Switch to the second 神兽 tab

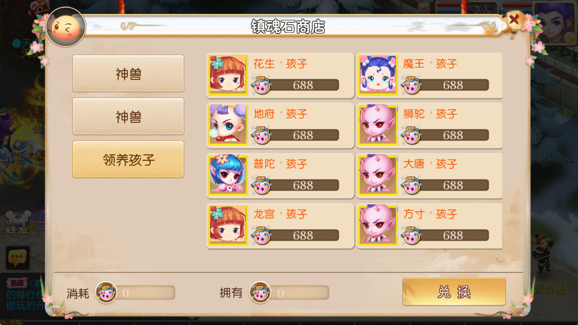point(128,117)
